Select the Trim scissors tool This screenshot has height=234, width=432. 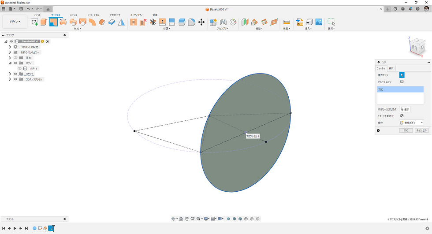(153, 22)
